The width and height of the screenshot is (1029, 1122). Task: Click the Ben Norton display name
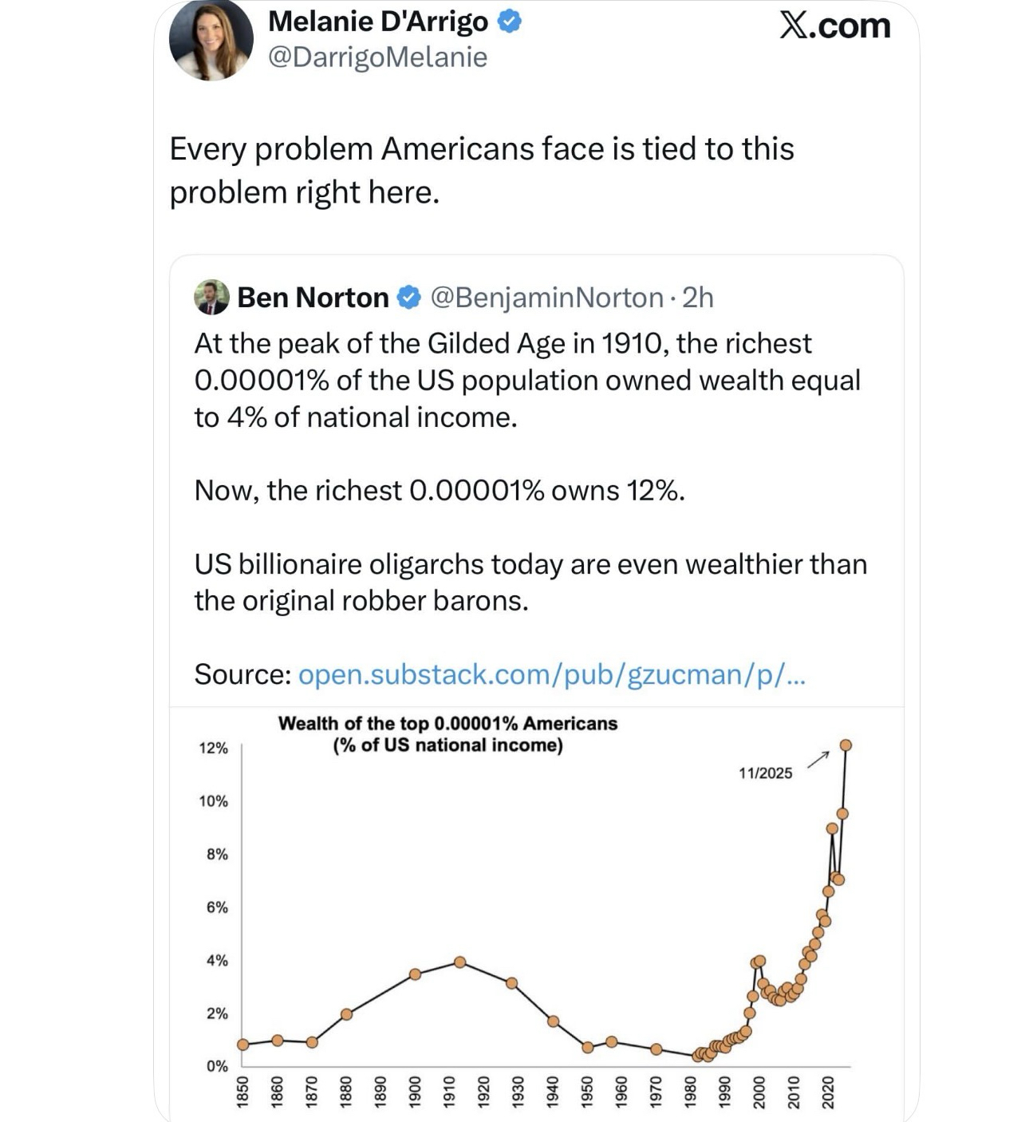(x=313, y=298)
